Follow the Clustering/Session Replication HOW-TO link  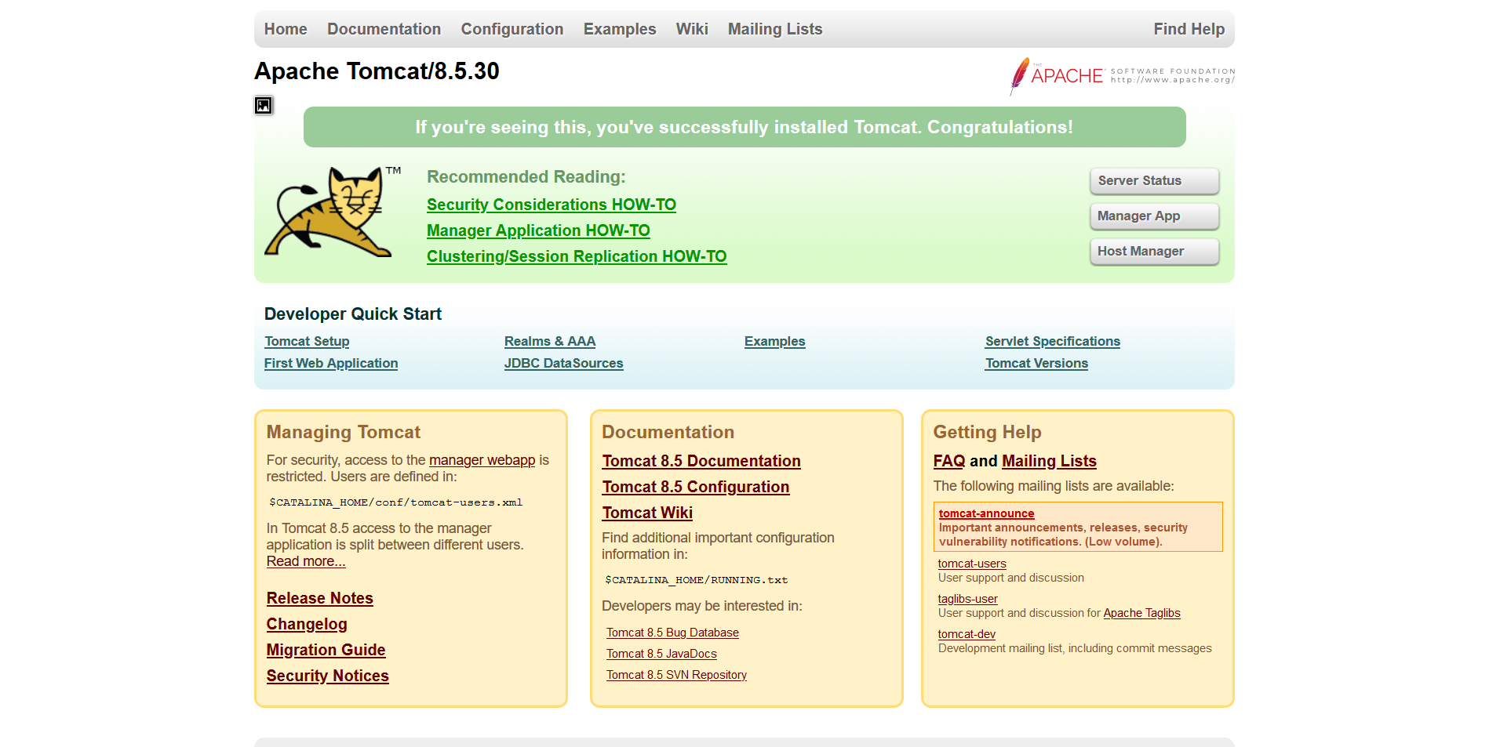point(576,256)
